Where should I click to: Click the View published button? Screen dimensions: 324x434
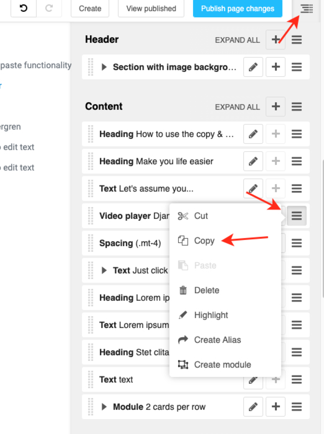point(151,9)
